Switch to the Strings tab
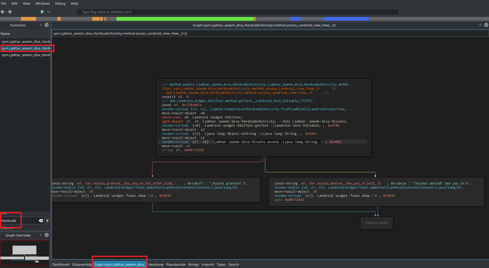Viewport: 489px width, 268px height. [x=193, y=264]
